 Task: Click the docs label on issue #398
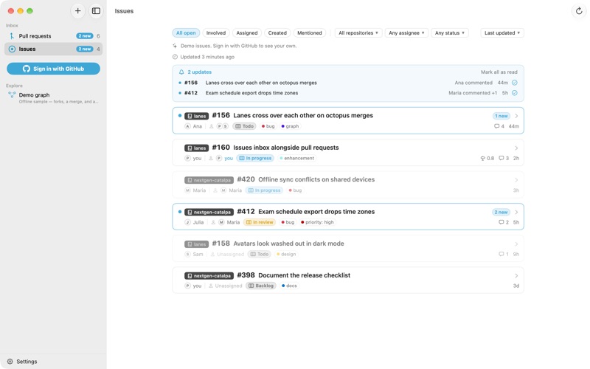pyautogui.click(x=289, y=286)
